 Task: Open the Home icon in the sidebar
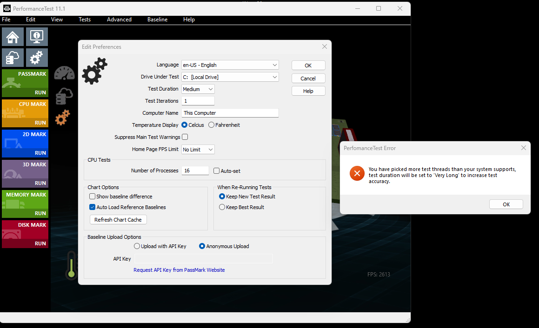(x=13, y=37)
